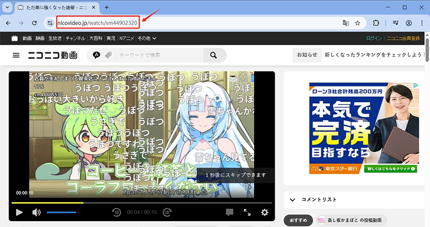Open the その他 dropdown menu
The height and width of the screenshot is (227, 430).
(x=147, y=38)
